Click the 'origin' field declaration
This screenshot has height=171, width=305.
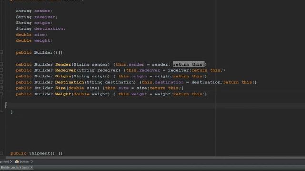[x=42, y=23]
